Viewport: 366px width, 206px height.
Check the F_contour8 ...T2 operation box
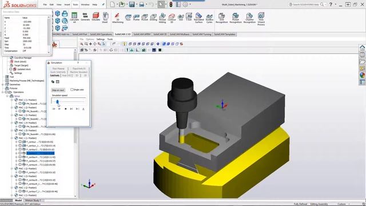pos(20,180)
